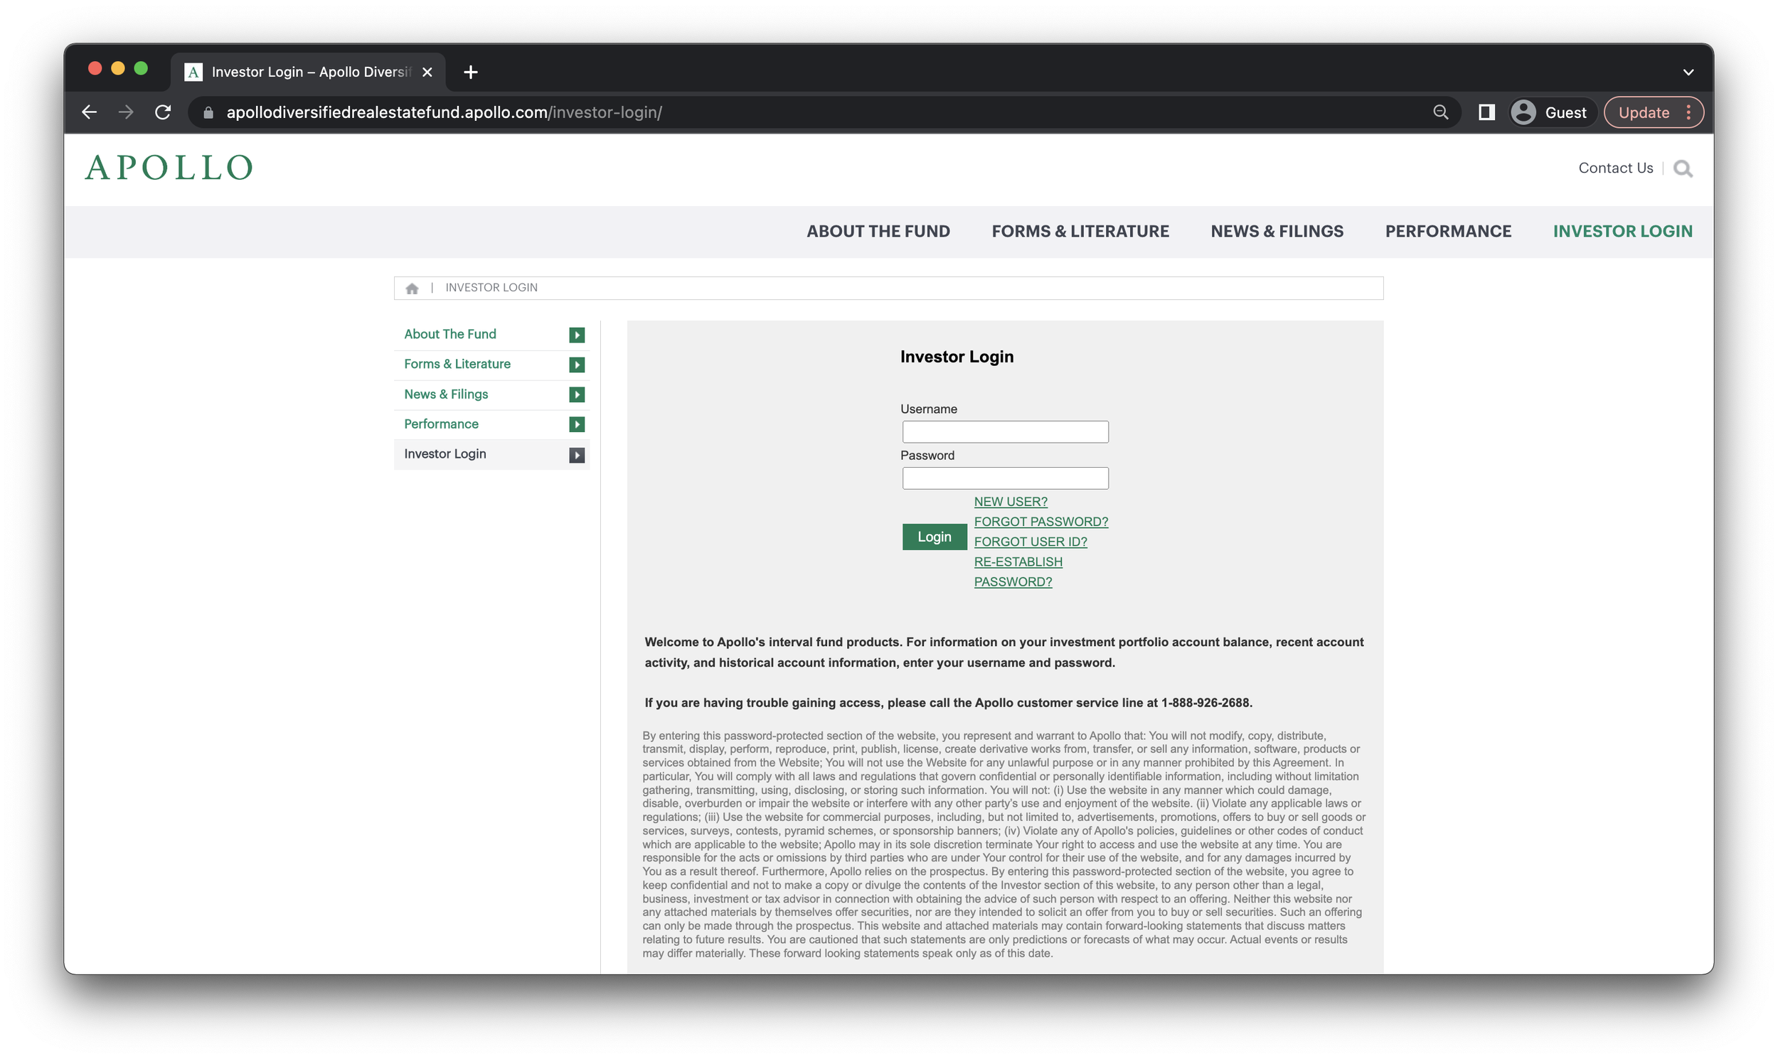Image resolution: width=1778 pixels, height=1059 pixels.
Task: Close the Investor Login tab
Action: point(427,72)
